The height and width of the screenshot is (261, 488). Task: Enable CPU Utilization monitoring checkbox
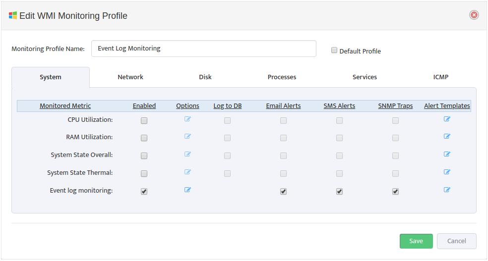144,120
